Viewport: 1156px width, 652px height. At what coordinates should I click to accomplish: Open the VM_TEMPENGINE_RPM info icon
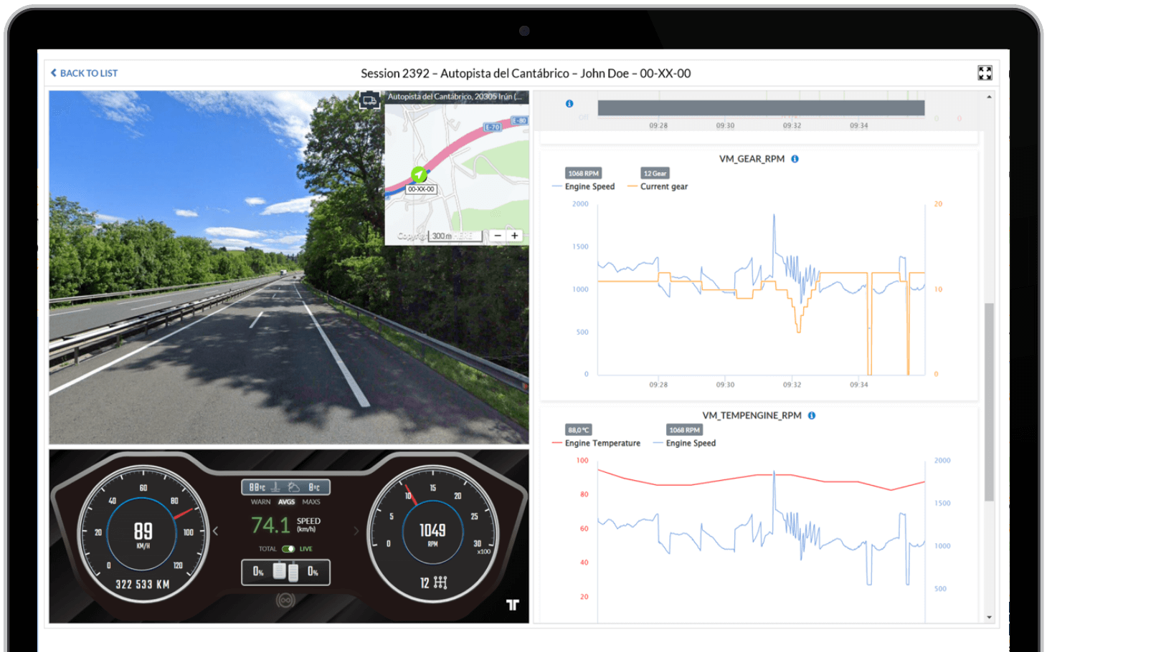812,416
